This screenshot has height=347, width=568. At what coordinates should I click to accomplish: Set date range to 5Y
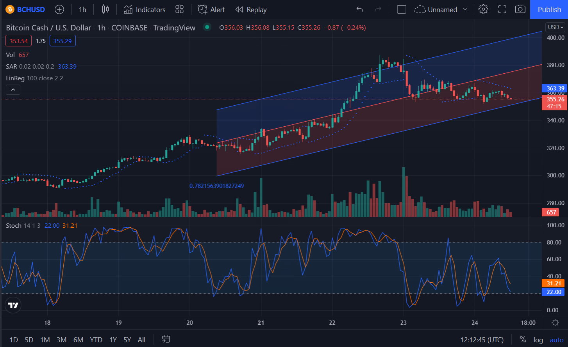(127, 340)
